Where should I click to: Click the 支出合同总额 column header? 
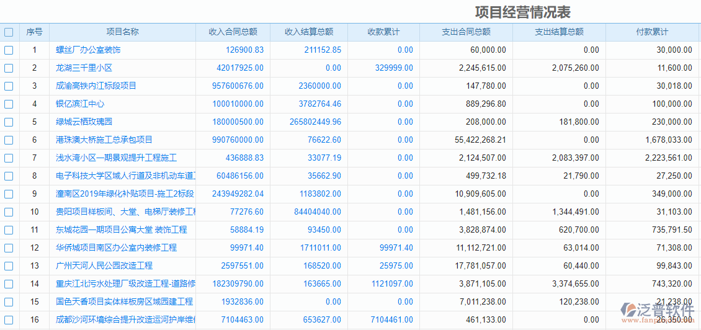point(466,32)
